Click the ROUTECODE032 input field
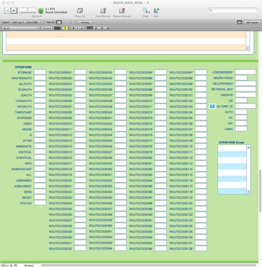 pos(80,248)
